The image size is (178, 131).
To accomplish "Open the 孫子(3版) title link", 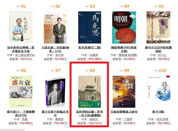I will 158,112.
